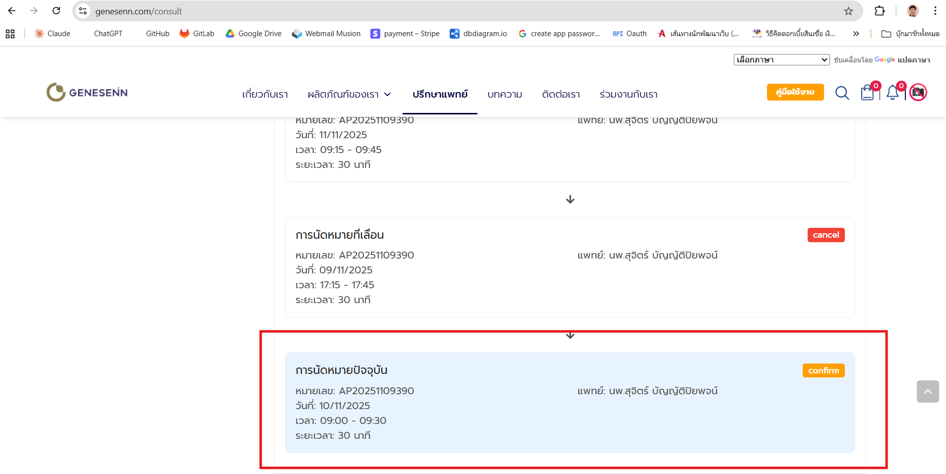This screenshot has height=474, width=946.
Task: Select the ปรึกษาแพทย์ nav tab
Action: click(440, 94)
